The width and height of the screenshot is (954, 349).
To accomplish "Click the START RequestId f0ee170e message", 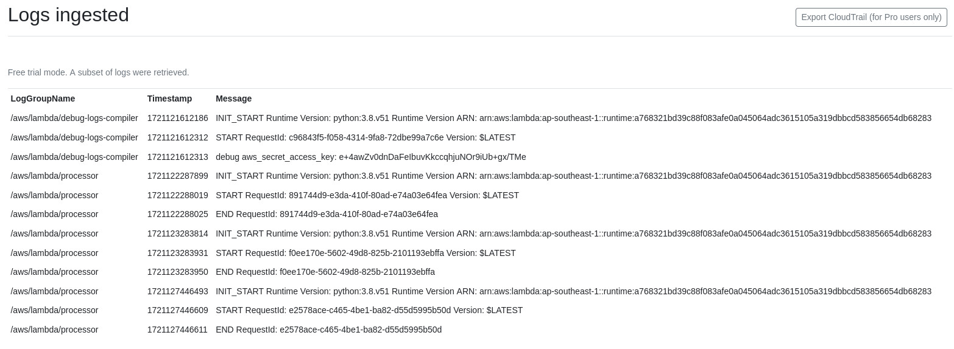I will coord(366,253).
